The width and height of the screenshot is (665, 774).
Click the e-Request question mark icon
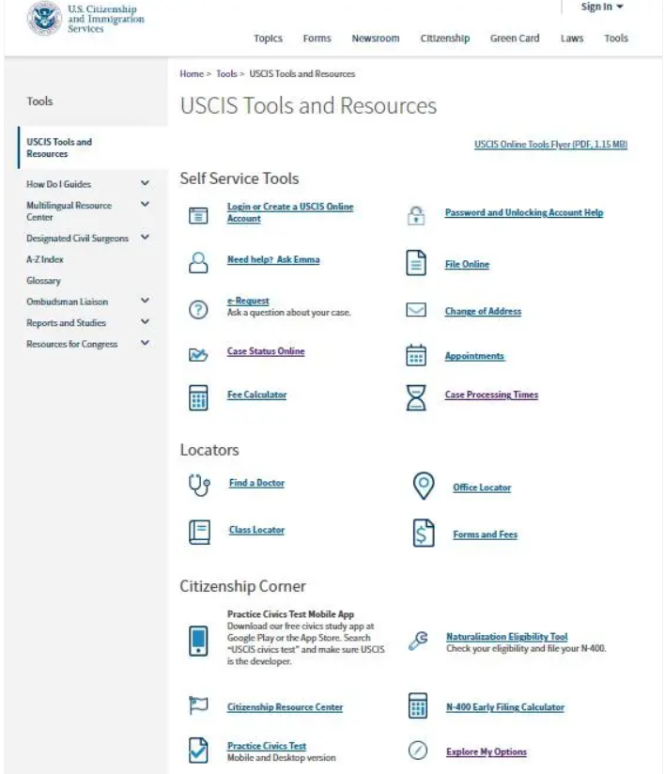tap(198, 310)
